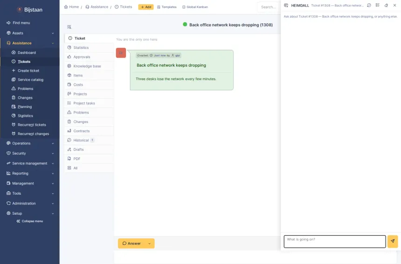
Task: Click the PDF tab file icon
Action: pyautogui.click(x=69, y=159)
